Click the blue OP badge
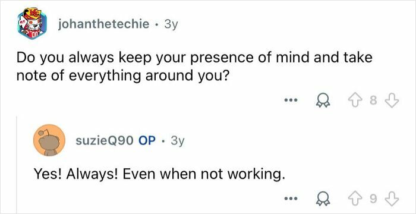Viewport: 416px width, 214px height. coord(147,141)
